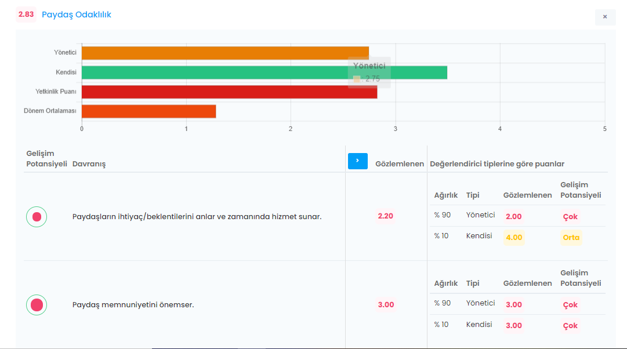
Task: Click the 3.00 observed score for 'memnuniyetini önemser'
Action: [x=386, y=304]
